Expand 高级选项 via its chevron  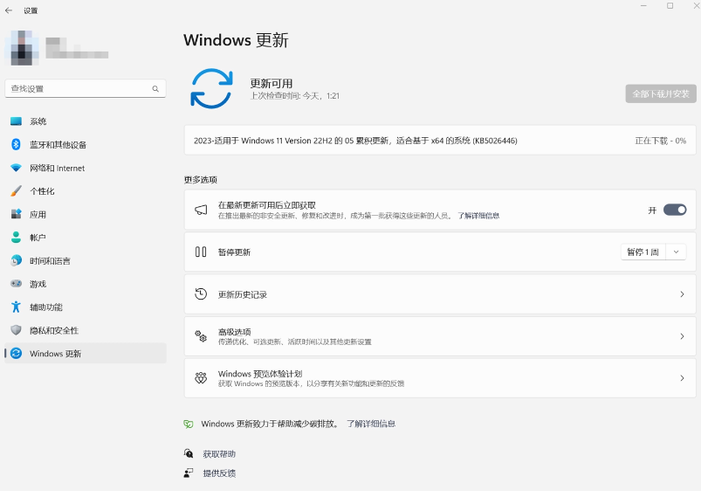click(682, 336)
